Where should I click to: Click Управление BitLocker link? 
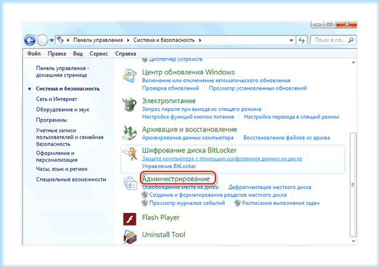[169, 166]
